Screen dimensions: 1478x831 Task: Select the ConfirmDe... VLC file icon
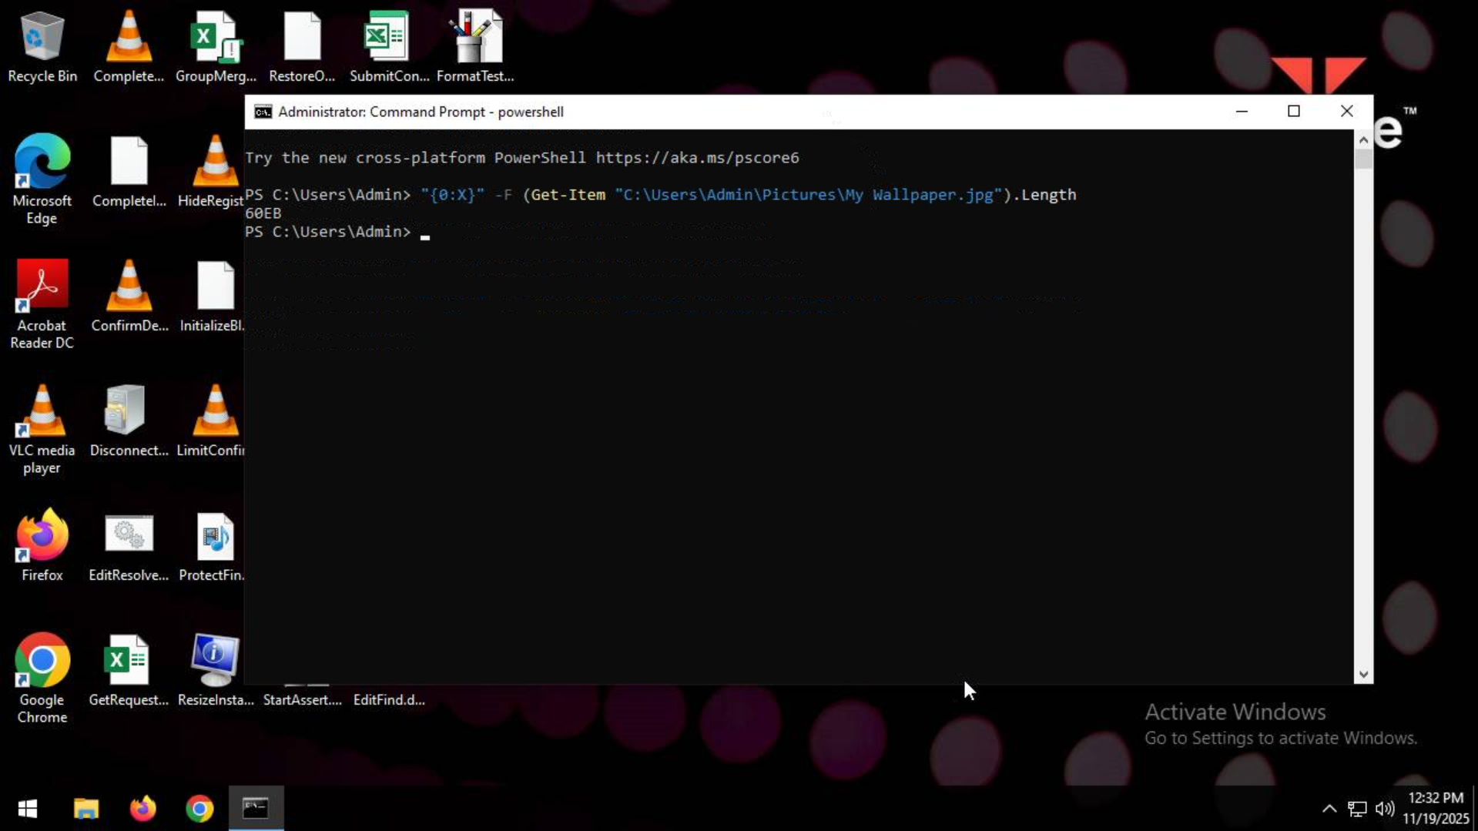click(129, 296)
